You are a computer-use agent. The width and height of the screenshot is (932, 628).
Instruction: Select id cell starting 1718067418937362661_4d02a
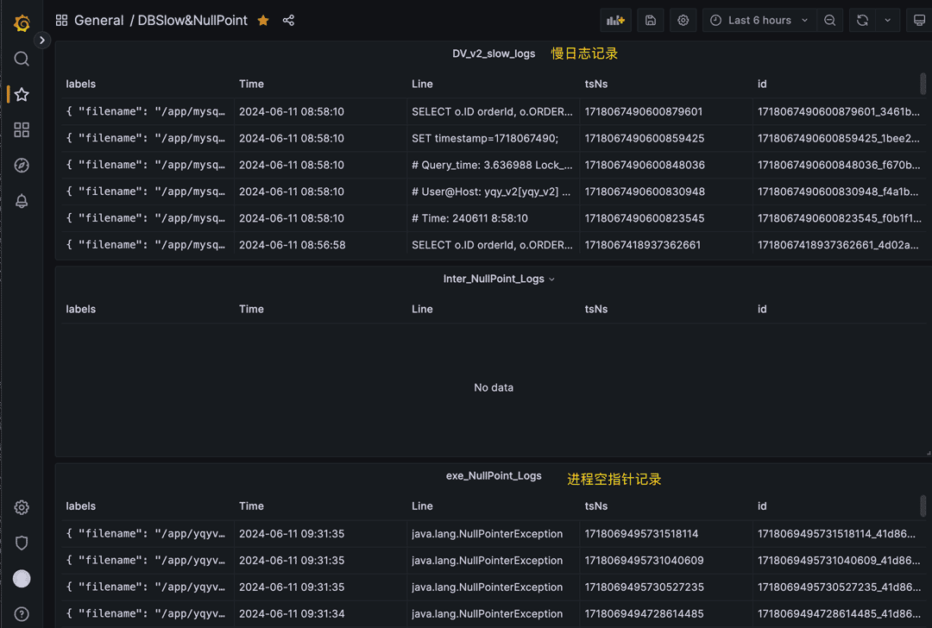tap(840, 245)
